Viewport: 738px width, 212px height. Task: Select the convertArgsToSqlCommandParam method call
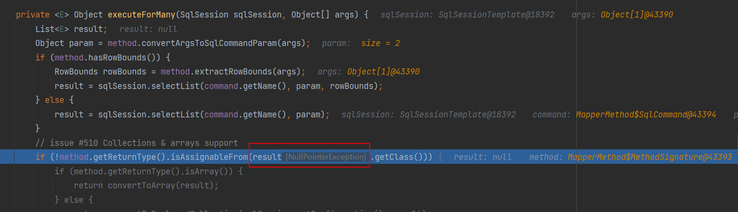click(210, 43)
